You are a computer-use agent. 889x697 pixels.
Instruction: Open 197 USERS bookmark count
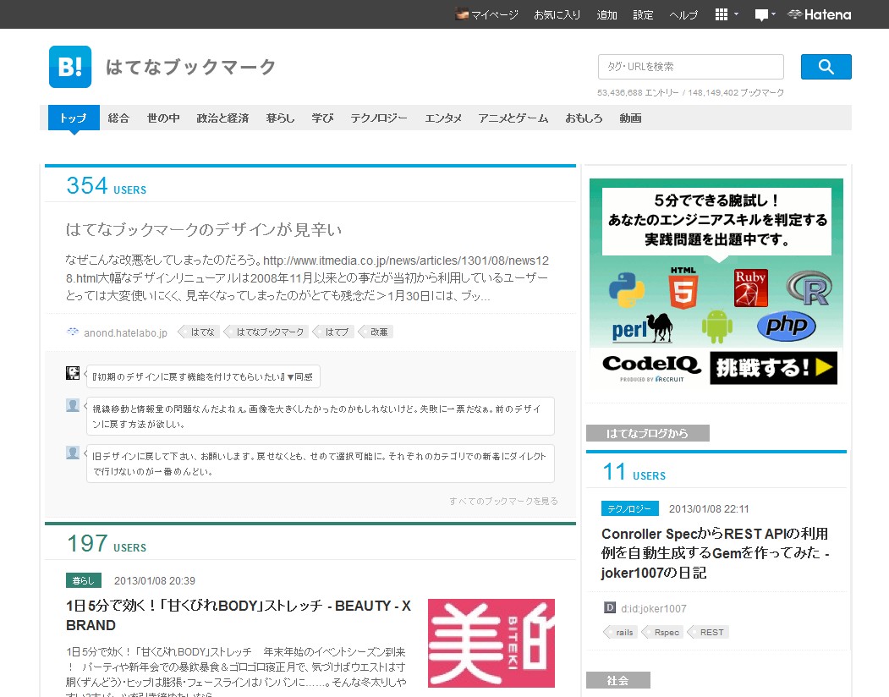(x=106, y=543)
